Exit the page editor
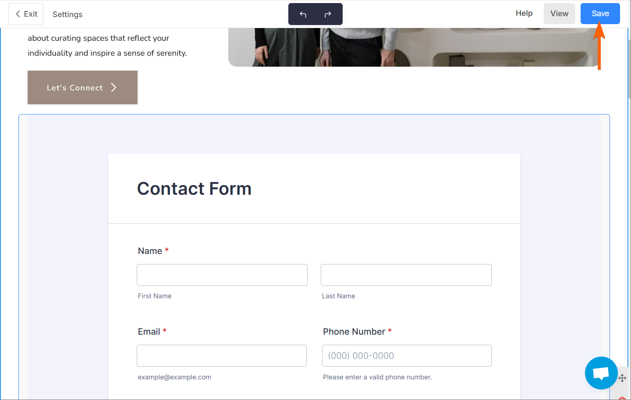The width and height of the screenshot is (631, 400). pyautogui.click(x=26, y=14)
